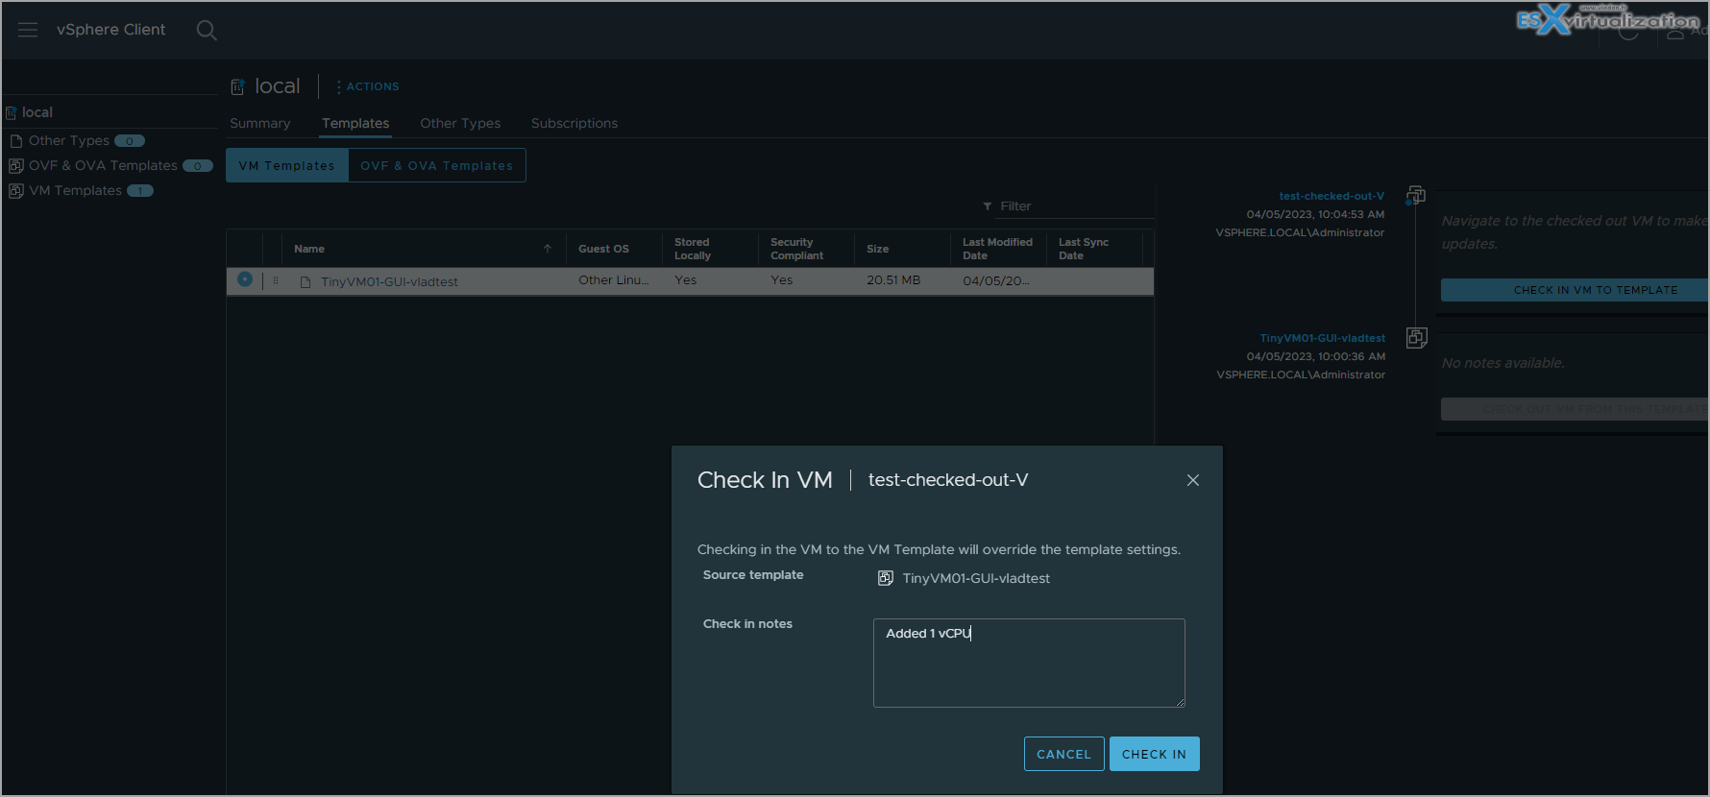This screenshot has height=797, width=1710.
Task: Click Check out VM from this template button
Action: pyautogui.click(x=1575, y=409)
